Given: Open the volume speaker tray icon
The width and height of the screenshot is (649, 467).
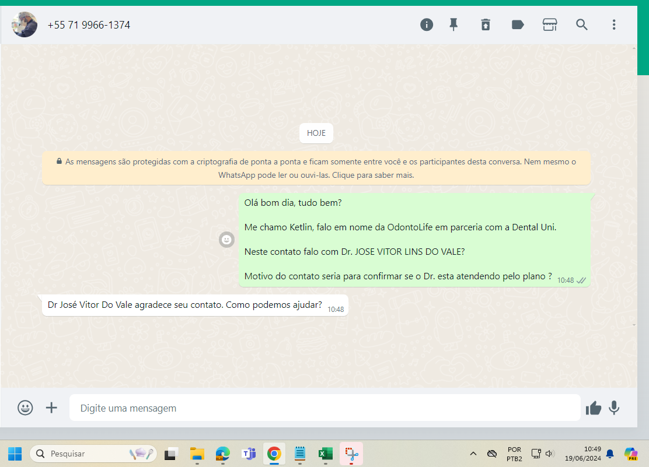Looking at the screenshot, I should (x=550, y=454).
